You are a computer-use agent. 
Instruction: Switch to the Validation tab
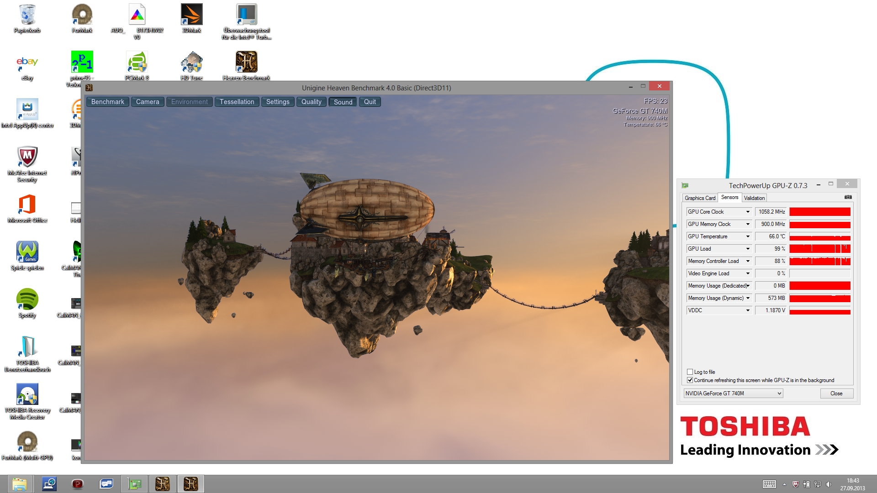point(754,198)
